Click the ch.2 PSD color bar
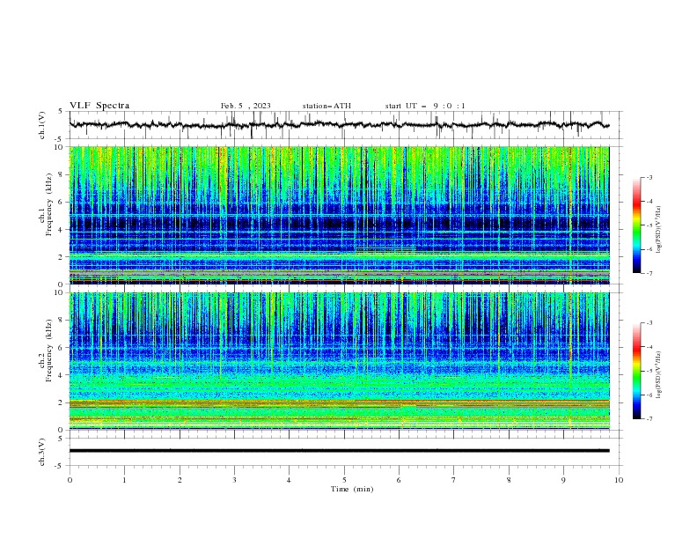Image resolution: width=697 pixels, height=539 pixels. pos(636,371)
